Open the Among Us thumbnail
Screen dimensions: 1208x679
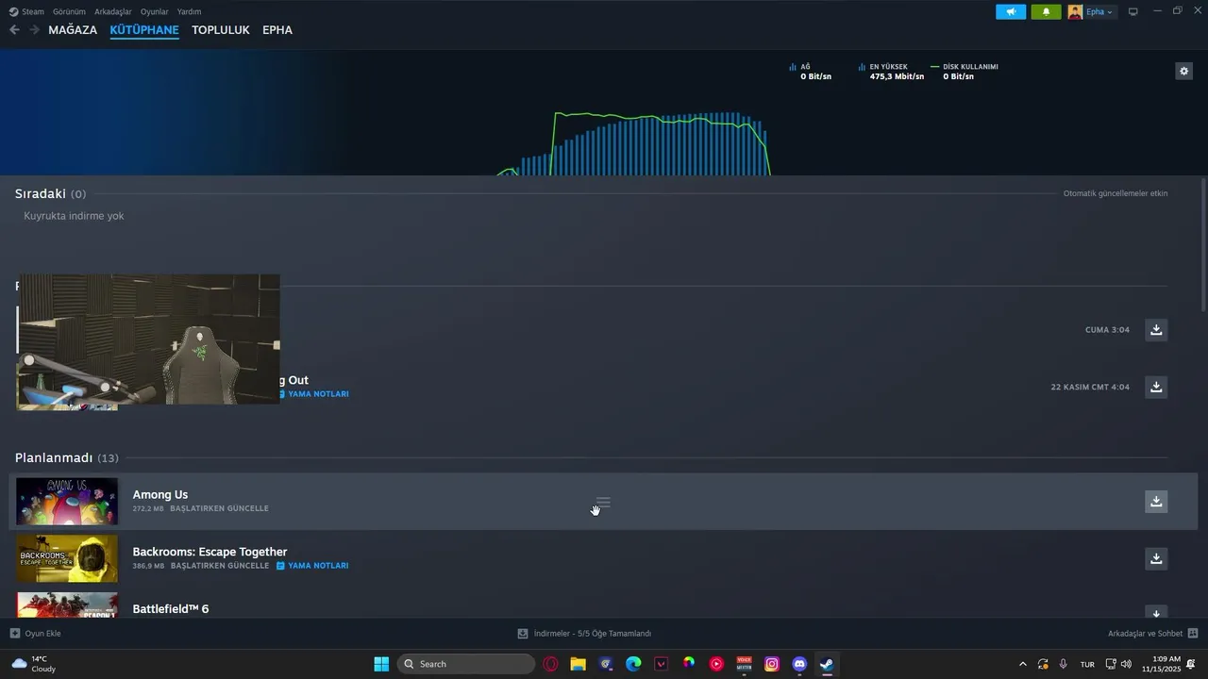click(x=67, y=502)
